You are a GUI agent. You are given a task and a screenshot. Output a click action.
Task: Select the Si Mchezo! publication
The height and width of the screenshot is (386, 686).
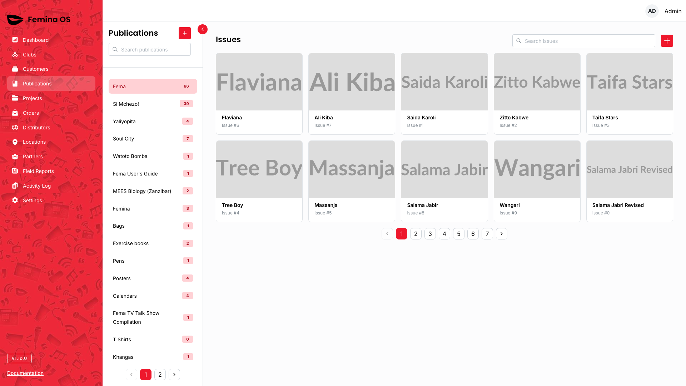tap(153, 104)
